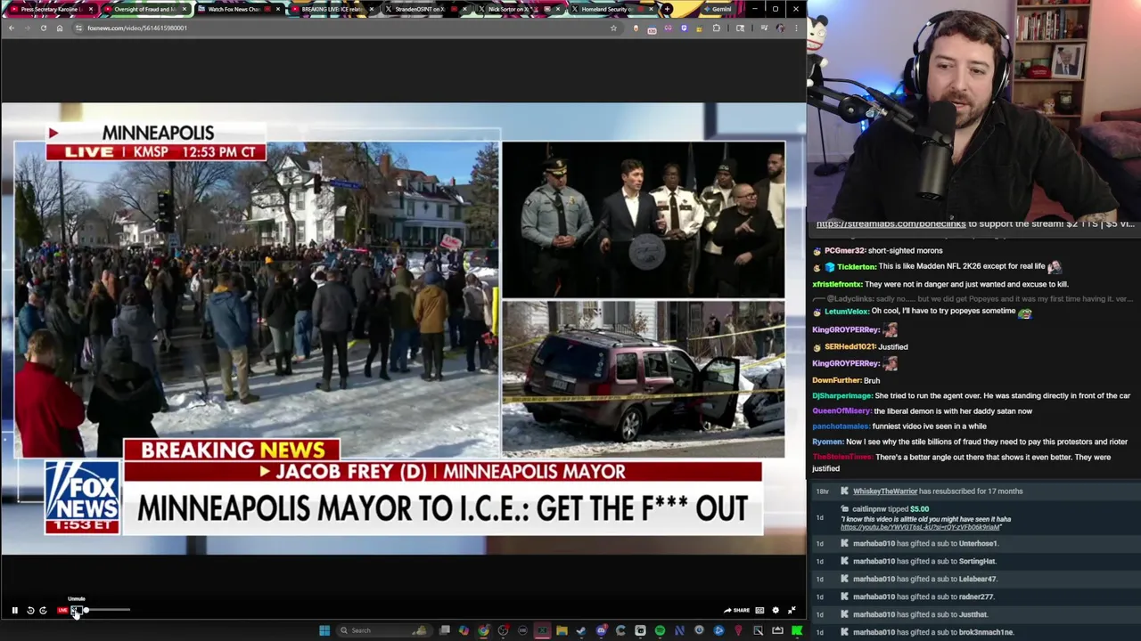1141x641 pixels.
Task: Open the Chrome profile avatar
Action: coord(780,28)
